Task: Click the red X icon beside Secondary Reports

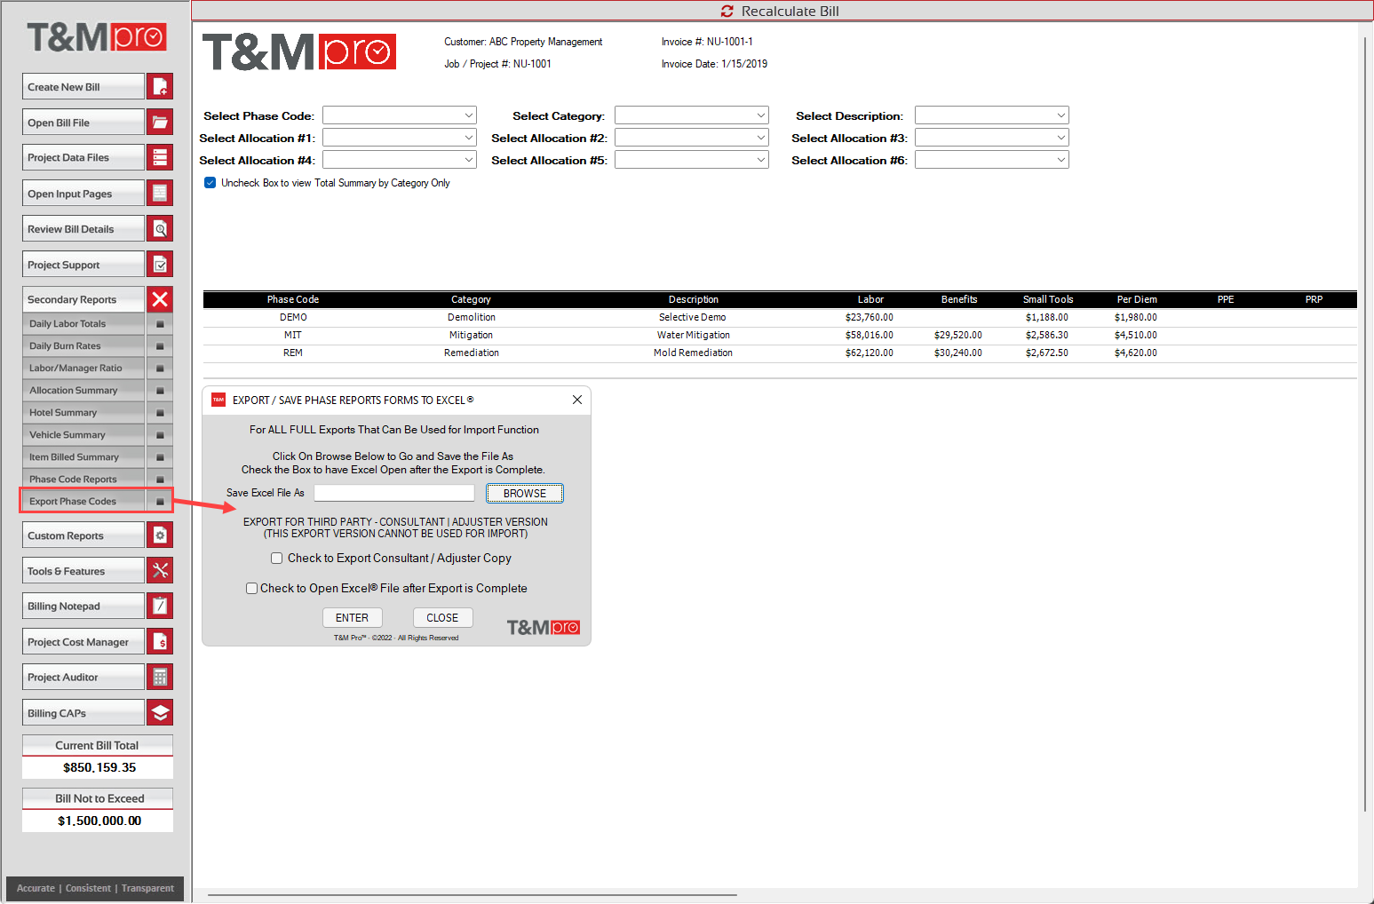Action: point(160,299)
